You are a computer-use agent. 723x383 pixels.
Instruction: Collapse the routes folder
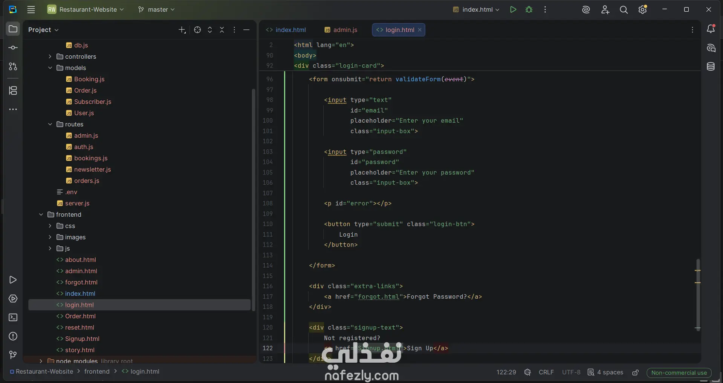pos(50,124)
